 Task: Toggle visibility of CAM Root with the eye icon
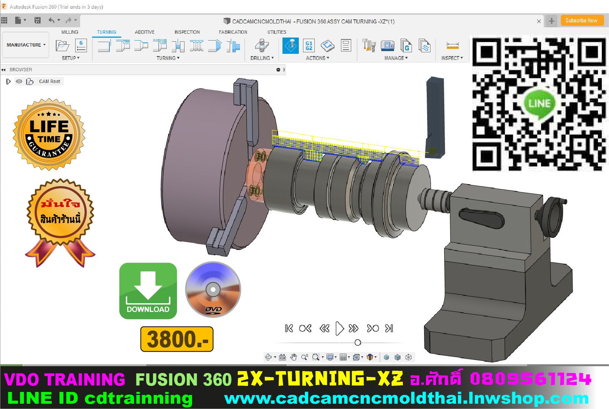[x=19, y=81]
